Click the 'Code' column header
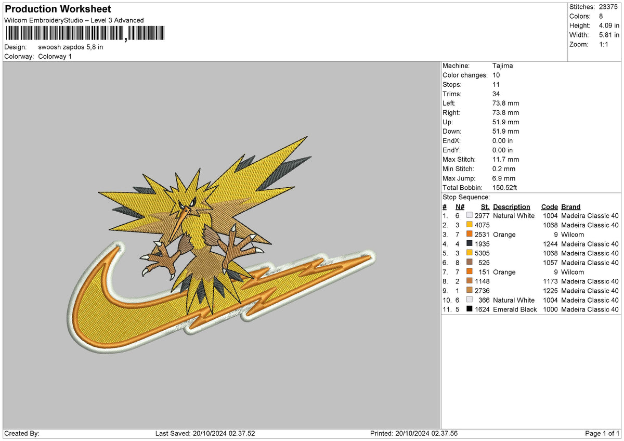Viewport: 624px width, 441px height. click(x=550, y=206)
